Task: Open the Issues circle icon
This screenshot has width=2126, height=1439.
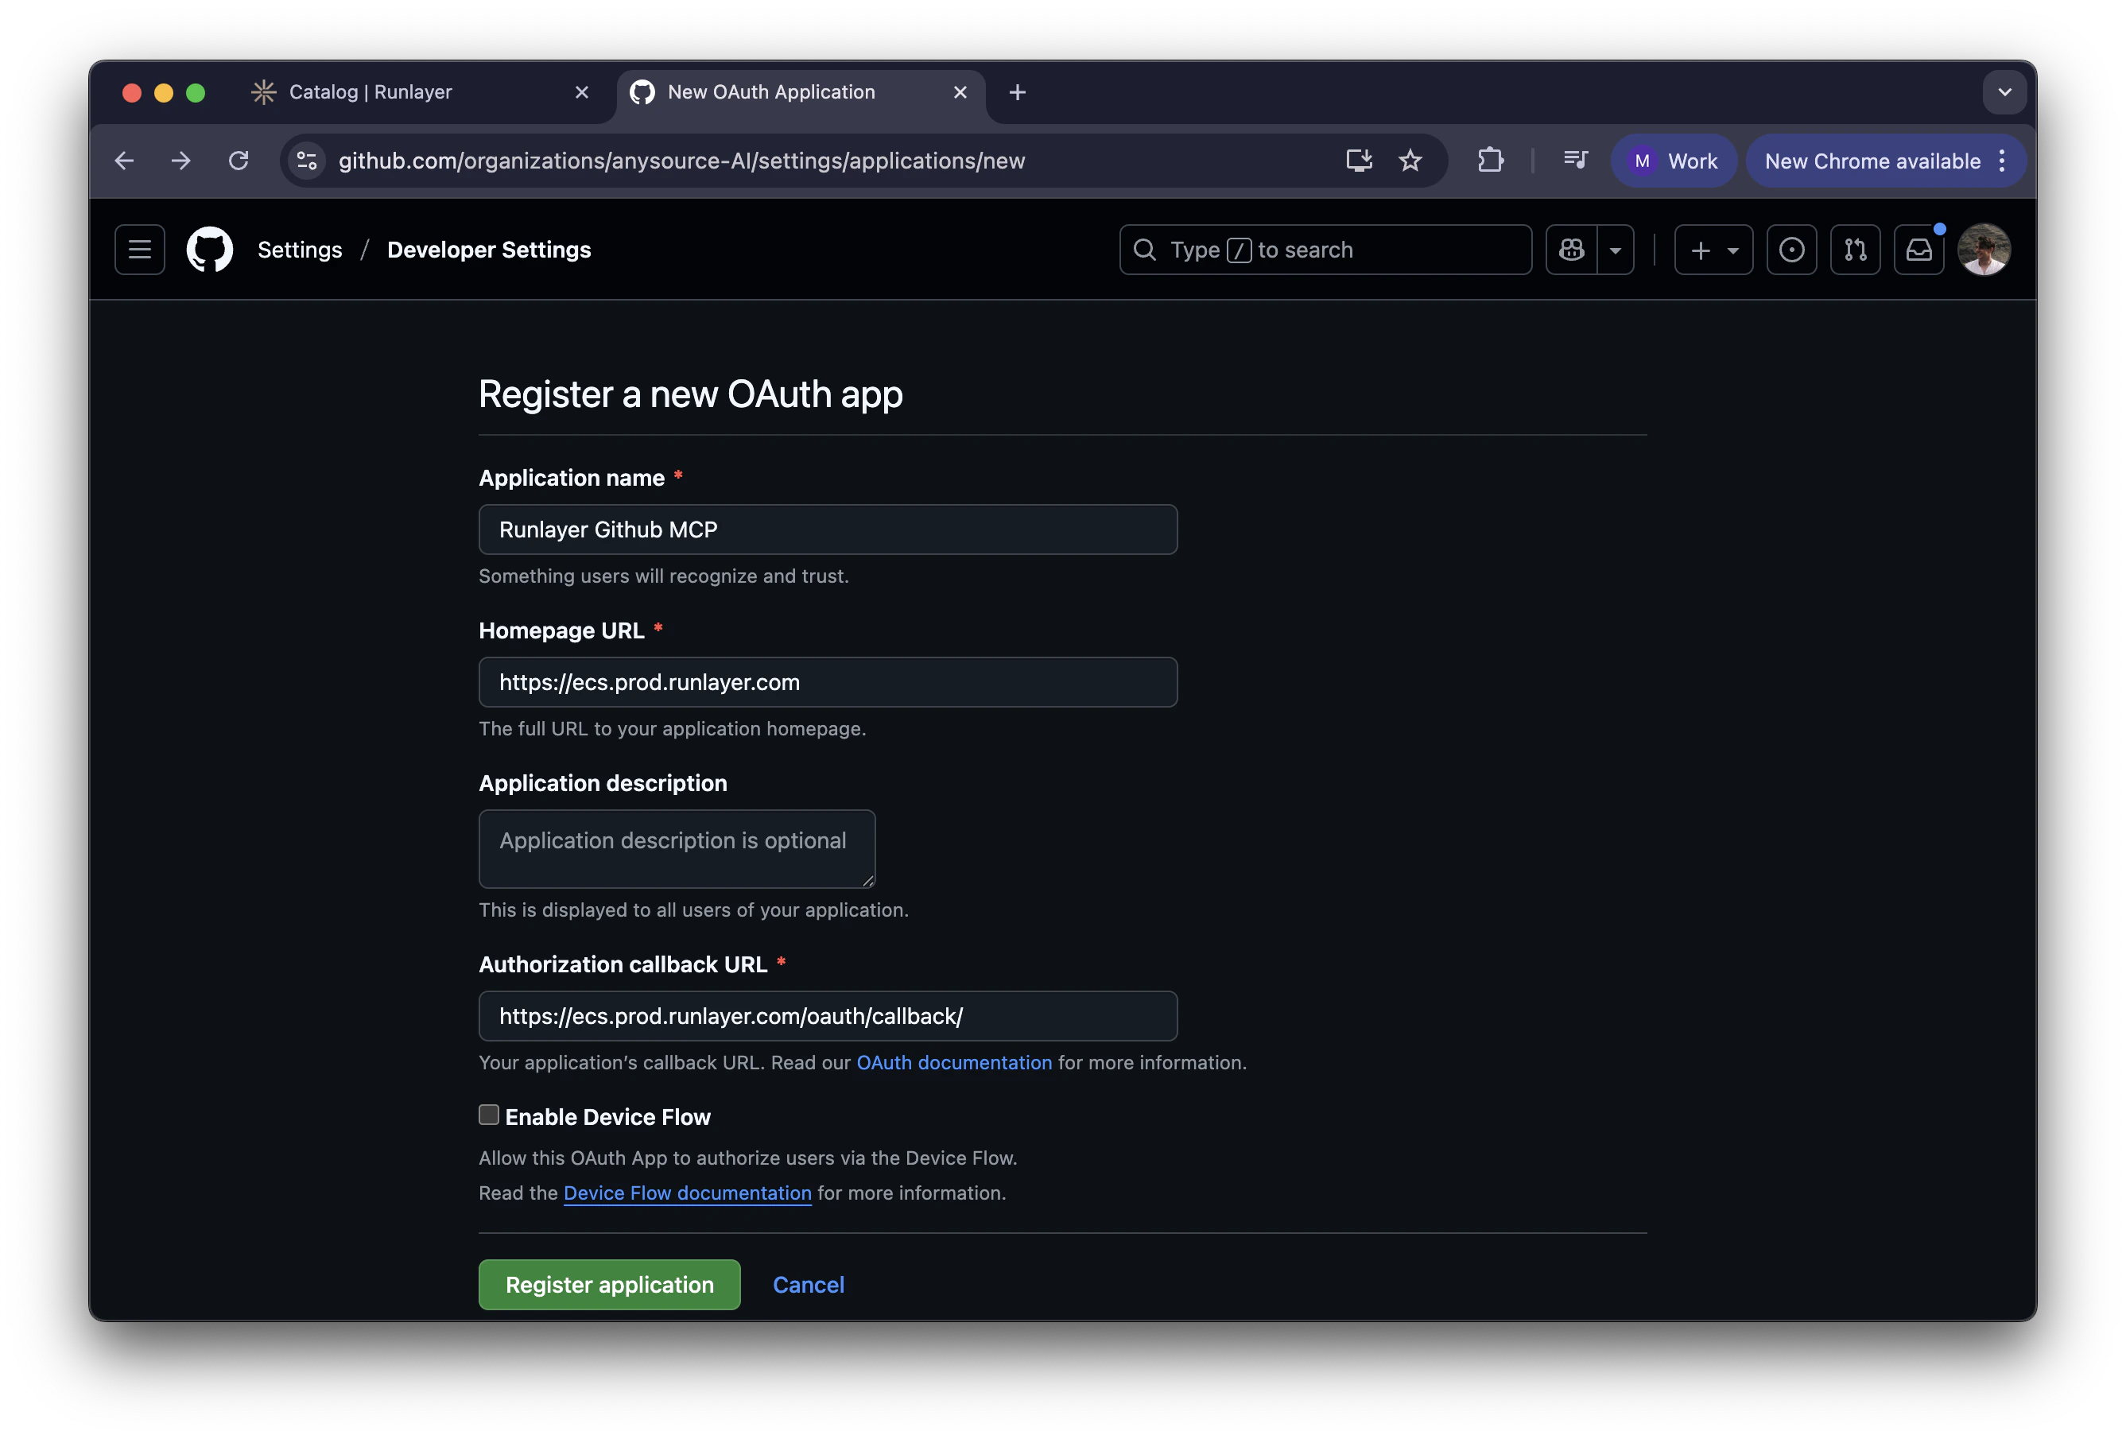Action: point(1791,250)
